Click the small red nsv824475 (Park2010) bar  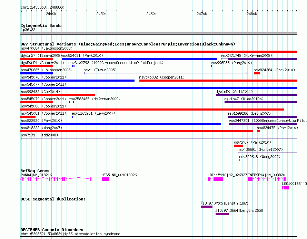click(258, 131)
